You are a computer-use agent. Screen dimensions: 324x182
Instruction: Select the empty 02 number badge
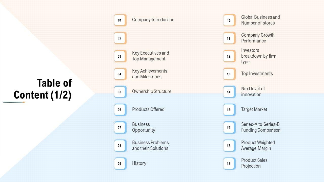120,38
